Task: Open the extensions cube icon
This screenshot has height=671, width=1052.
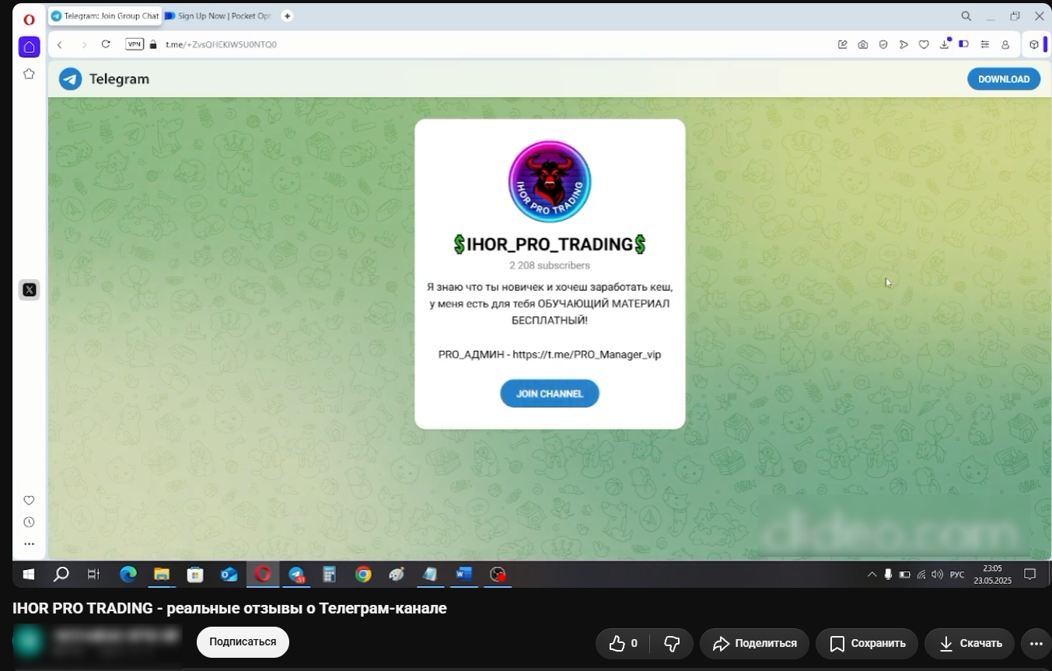Action: [x=1033, y=44]
